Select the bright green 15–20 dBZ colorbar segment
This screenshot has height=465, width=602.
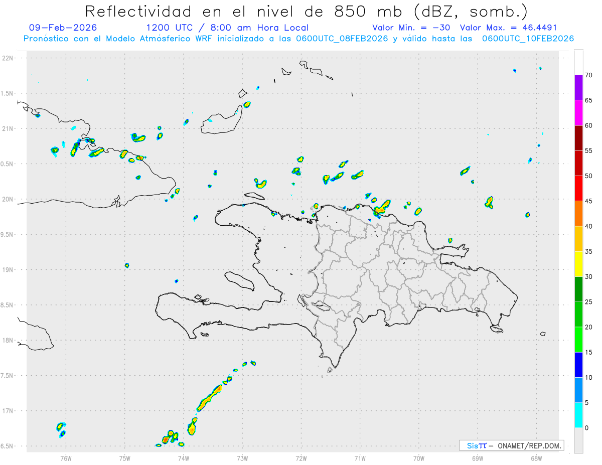click(578, 340)
